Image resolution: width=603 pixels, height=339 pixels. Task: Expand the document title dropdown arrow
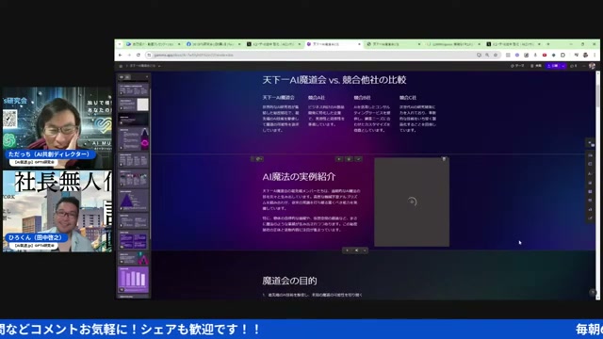coord(159,66)
